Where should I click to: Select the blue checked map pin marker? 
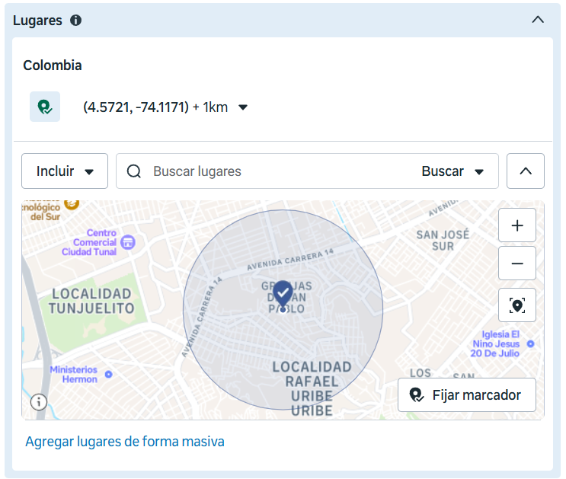pos(283,293)
